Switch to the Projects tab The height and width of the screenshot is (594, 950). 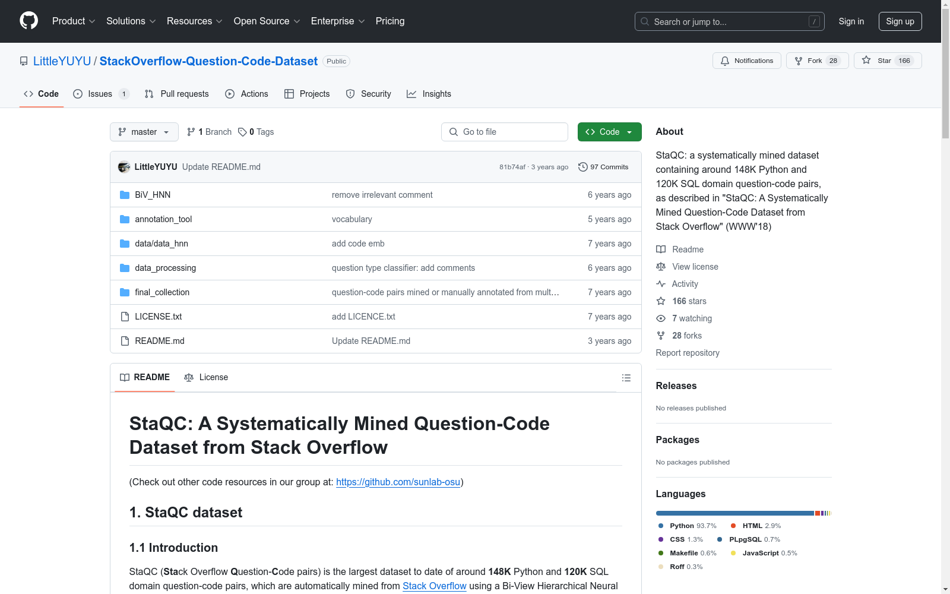point(307,94)
